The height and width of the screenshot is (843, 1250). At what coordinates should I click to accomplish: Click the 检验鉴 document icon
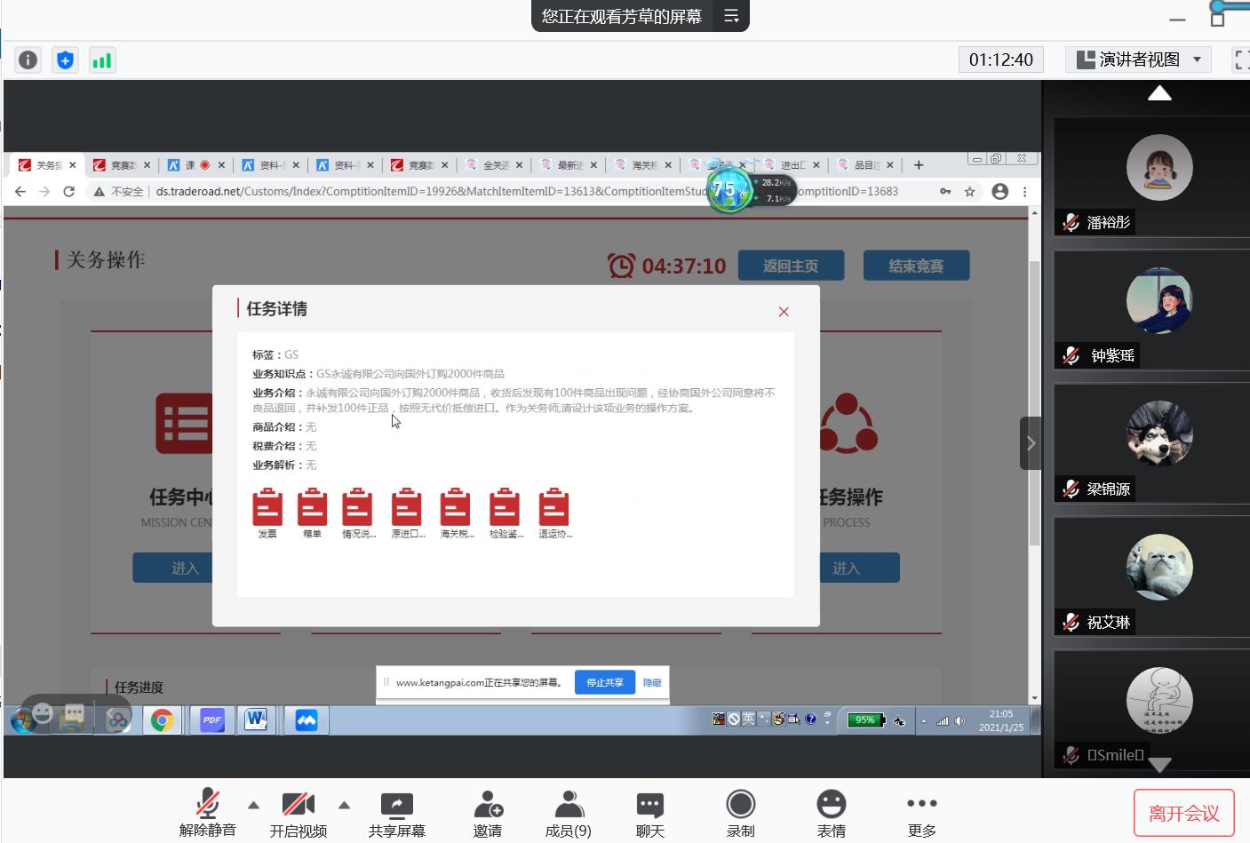point(505,508)
